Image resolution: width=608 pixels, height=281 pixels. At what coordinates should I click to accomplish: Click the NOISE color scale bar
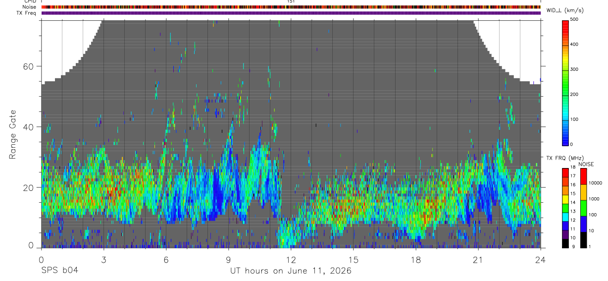tap(584, 208)
